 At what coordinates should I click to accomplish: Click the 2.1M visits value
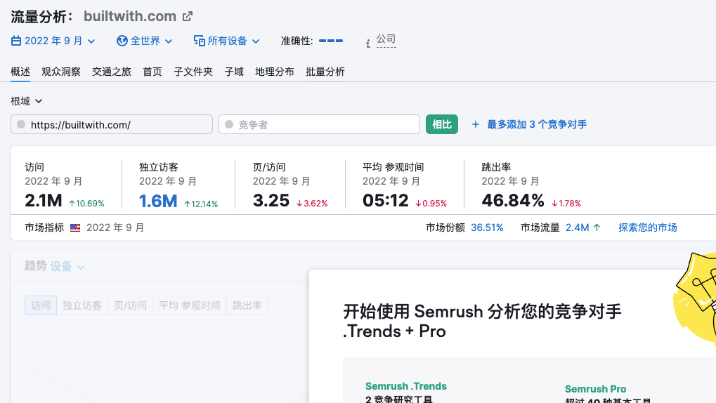point(44,201)
